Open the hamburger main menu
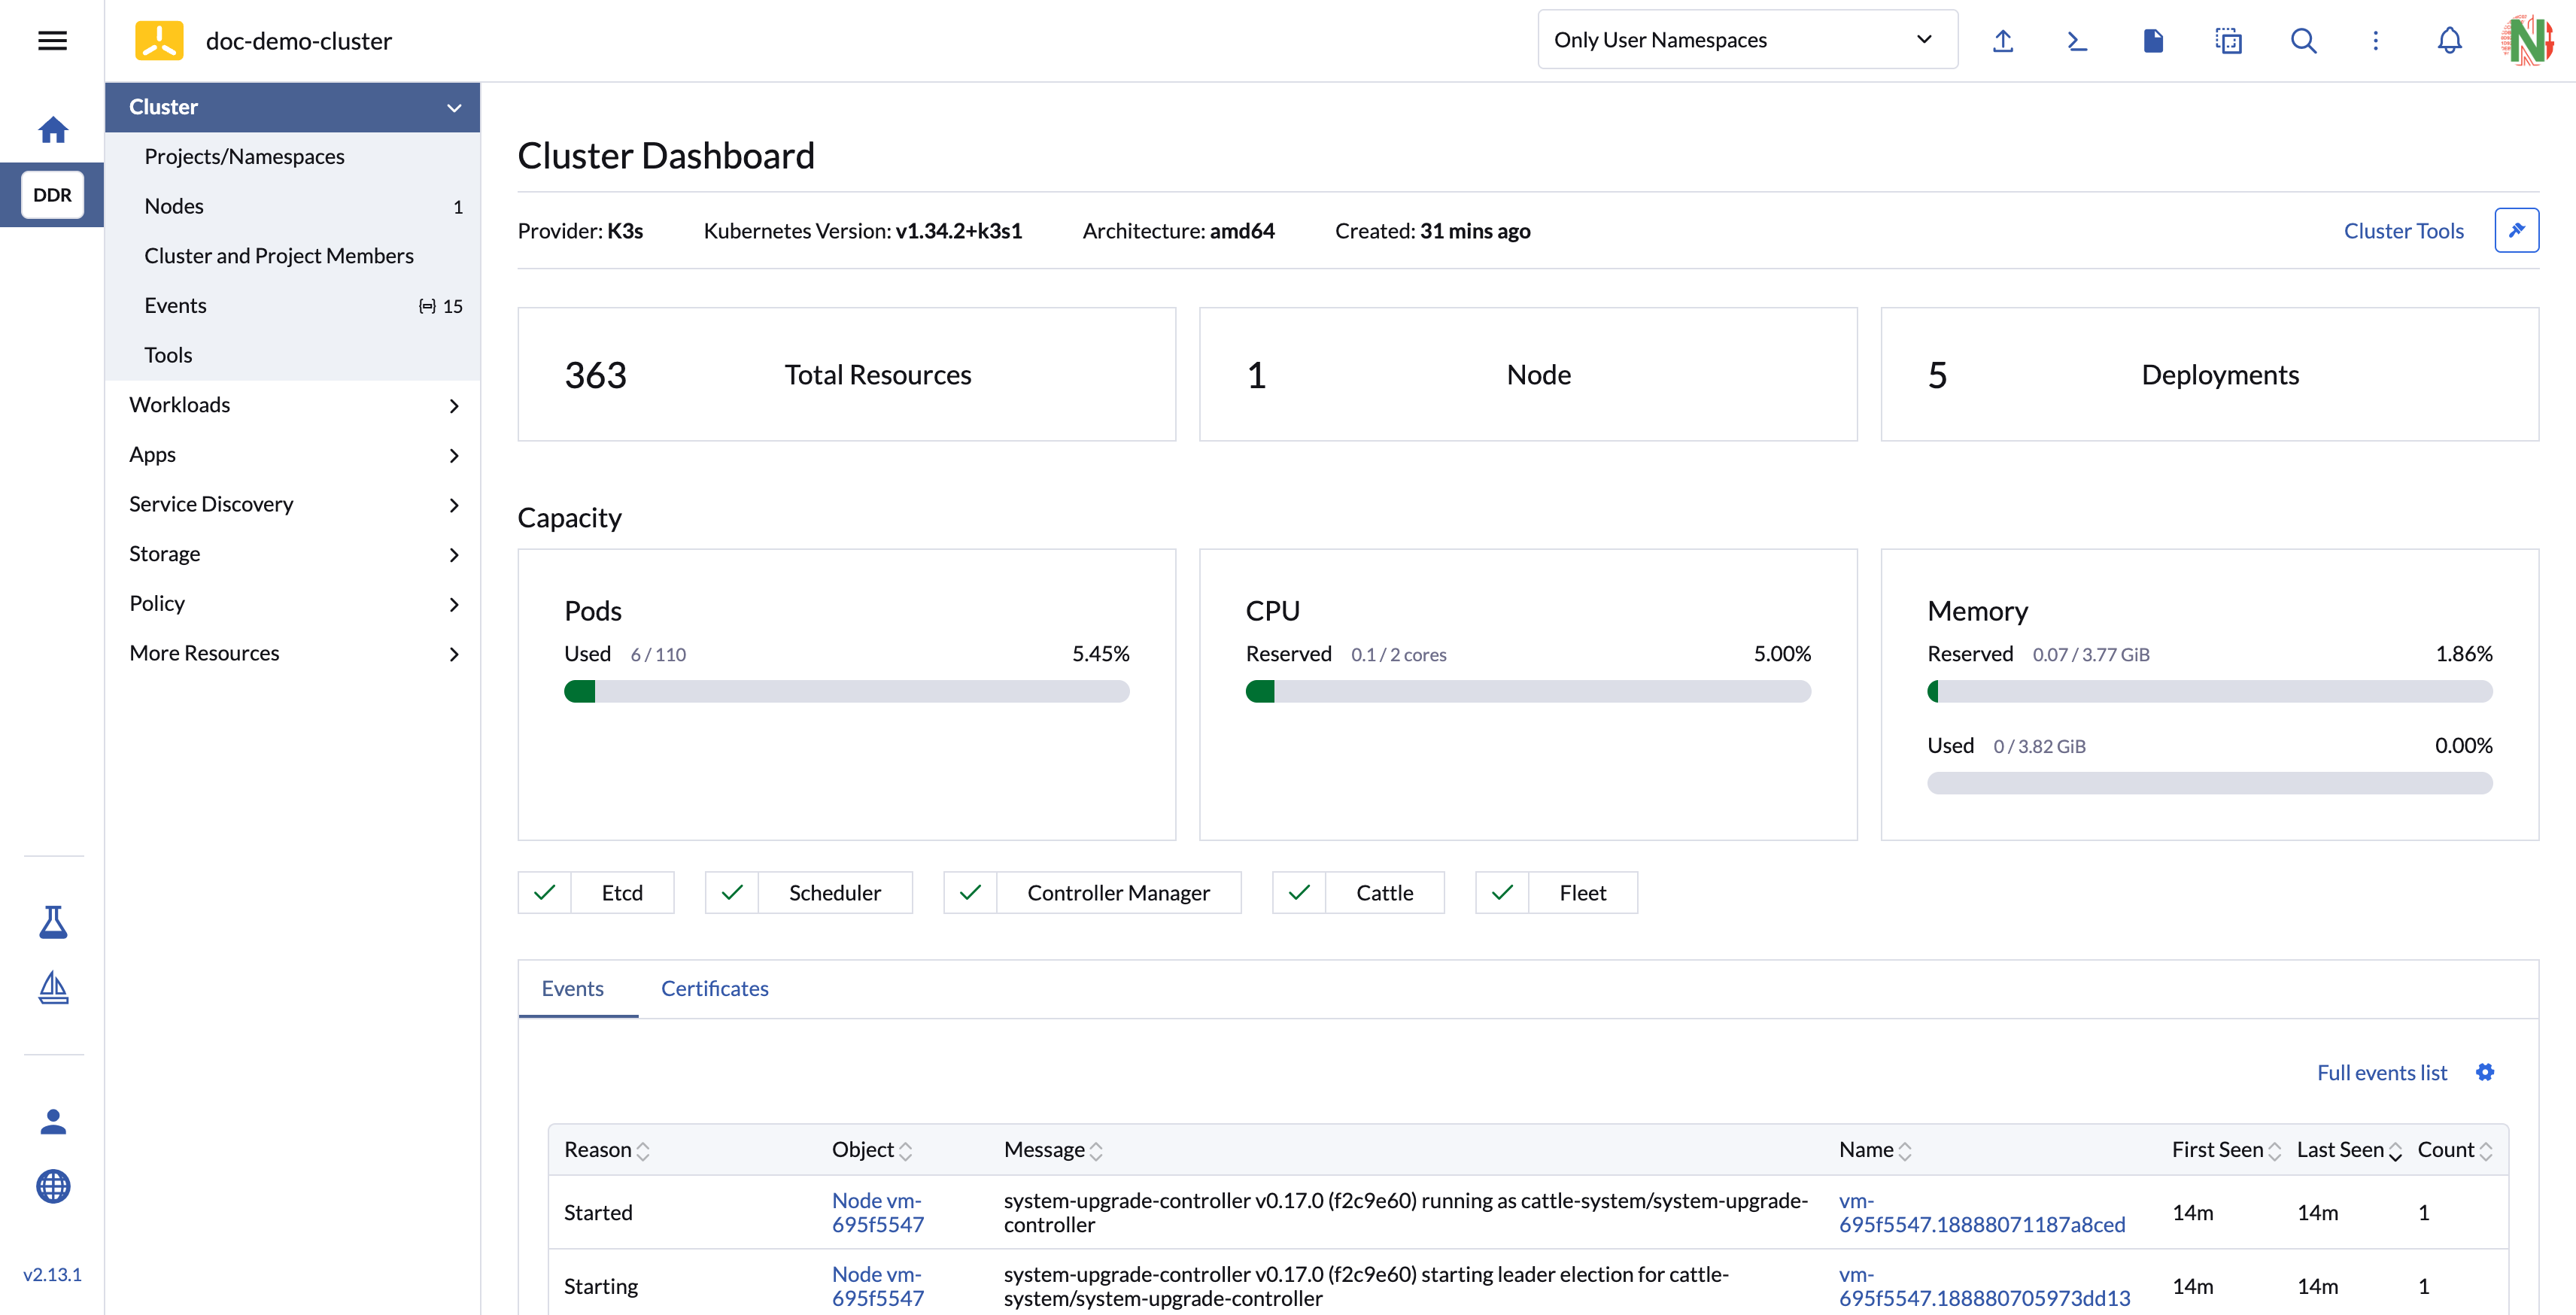 click(52, 41)
